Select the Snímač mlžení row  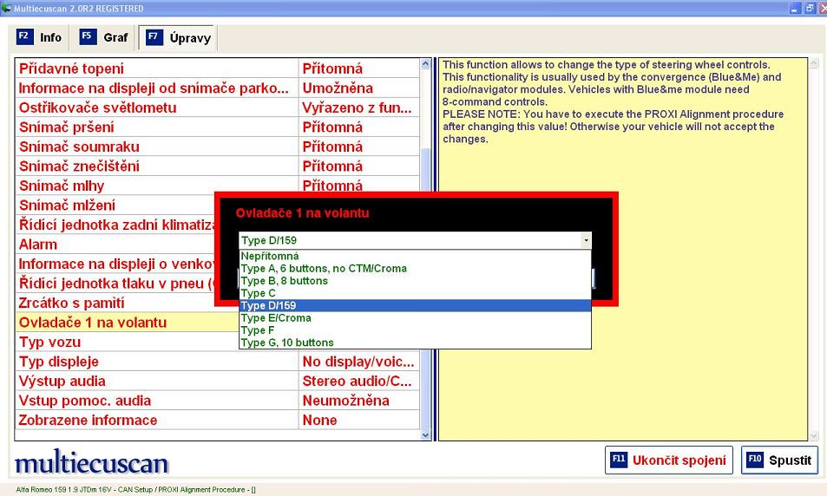[115, 205]
